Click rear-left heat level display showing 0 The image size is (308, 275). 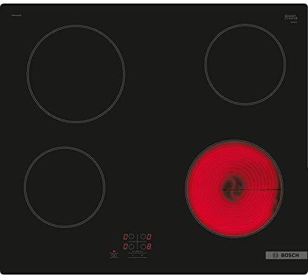(x=125, y=237)
